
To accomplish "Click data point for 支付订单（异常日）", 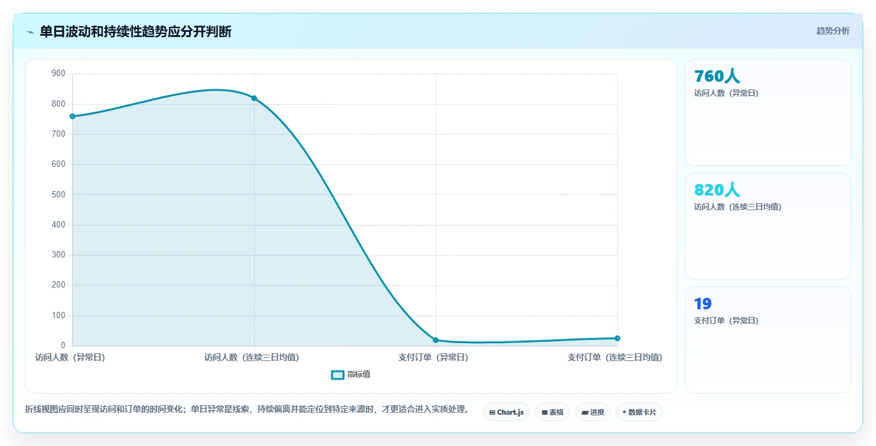I will point(435,340).
